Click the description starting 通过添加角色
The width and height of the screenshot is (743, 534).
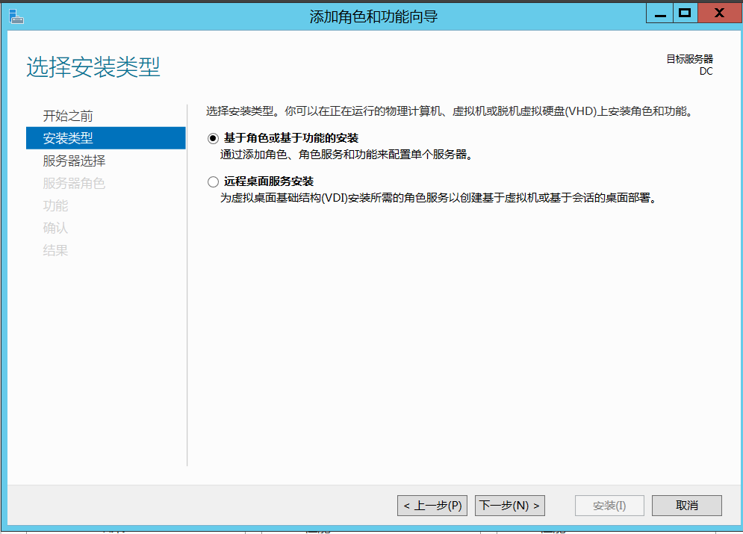pos(347,155)
